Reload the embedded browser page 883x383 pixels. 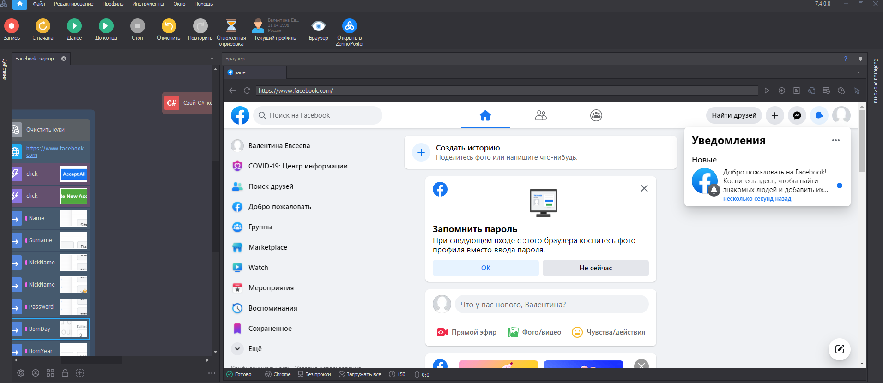coord(247,90)
